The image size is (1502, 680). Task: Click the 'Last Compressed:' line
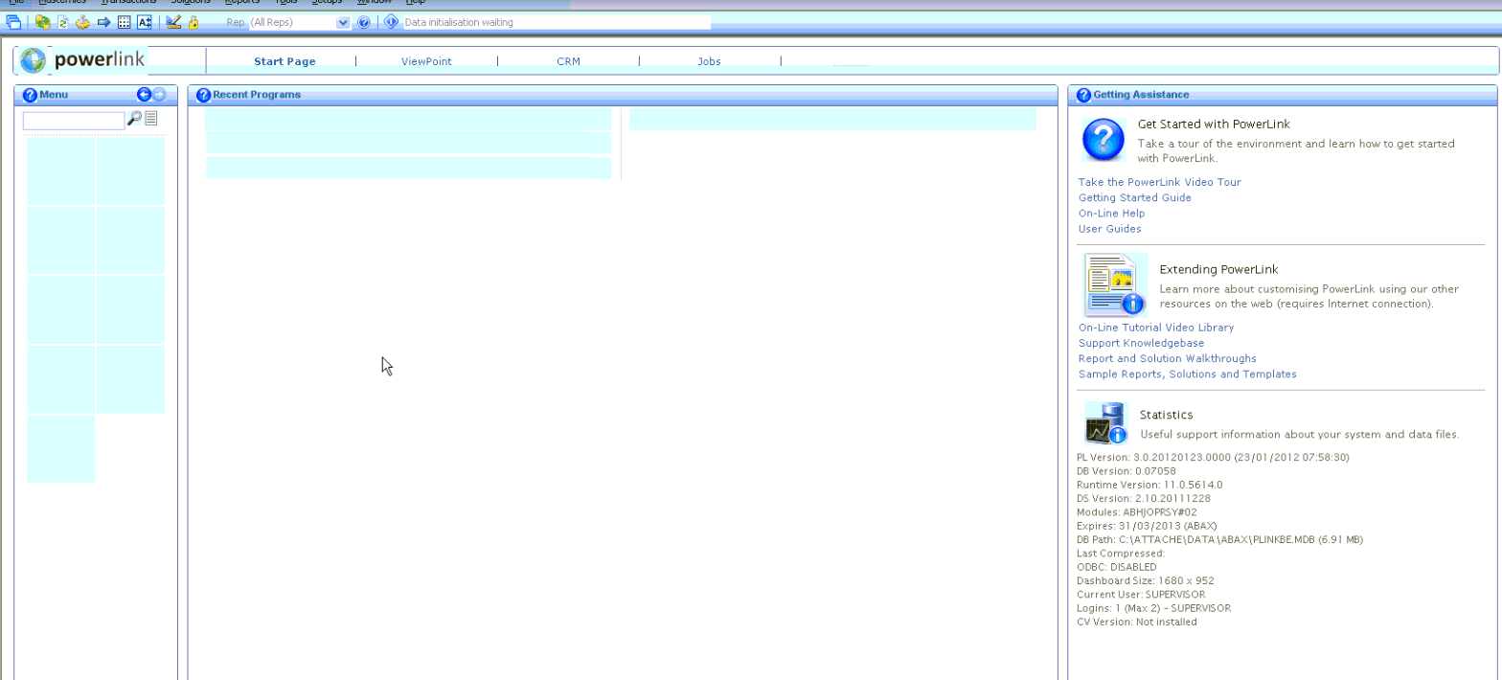[1120, 554]
